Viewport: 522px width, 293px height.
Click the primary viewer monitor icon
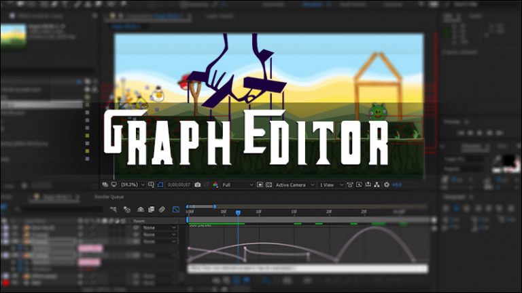pos(114,184)
